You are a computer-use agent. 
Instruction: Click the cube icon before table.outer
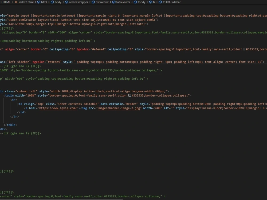coord(114,2)
